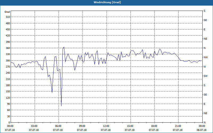Screen dimensions: 213x133
Task: Select the 07.07.18 date under 15:00
Action: pyautogui.click(x=130, y=130)
